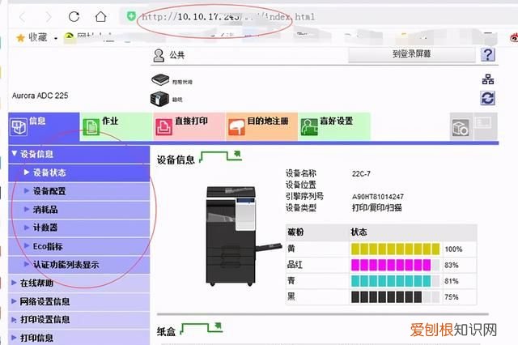Click the Aurora ADC 225 model label
The height and width of the screenshot is (345, 518).
click(x=40, y=96)
